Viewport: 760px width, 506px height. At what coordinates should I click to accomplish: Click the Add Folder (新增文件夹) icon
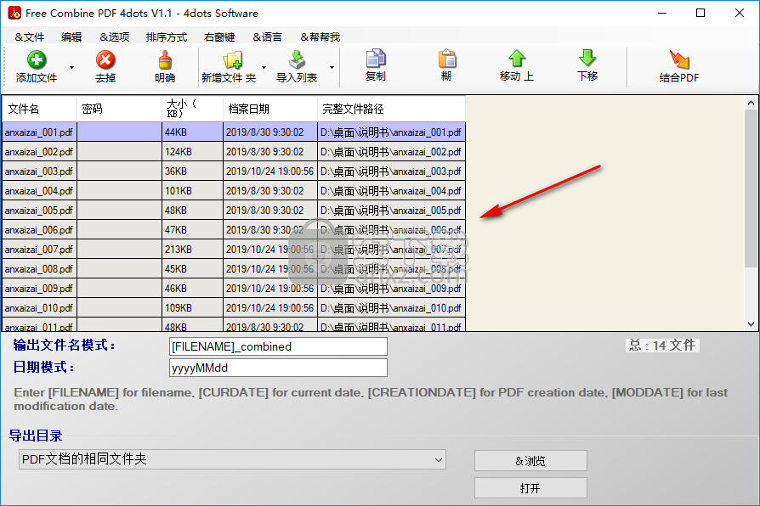point(233,60)
